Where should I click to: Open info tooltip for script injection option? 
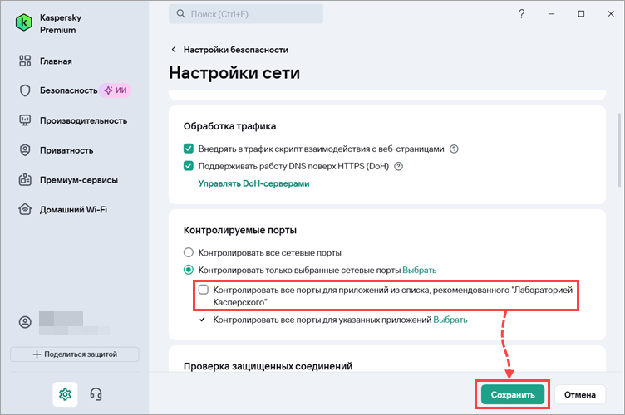pyautogui.click(x=454, y=149)
